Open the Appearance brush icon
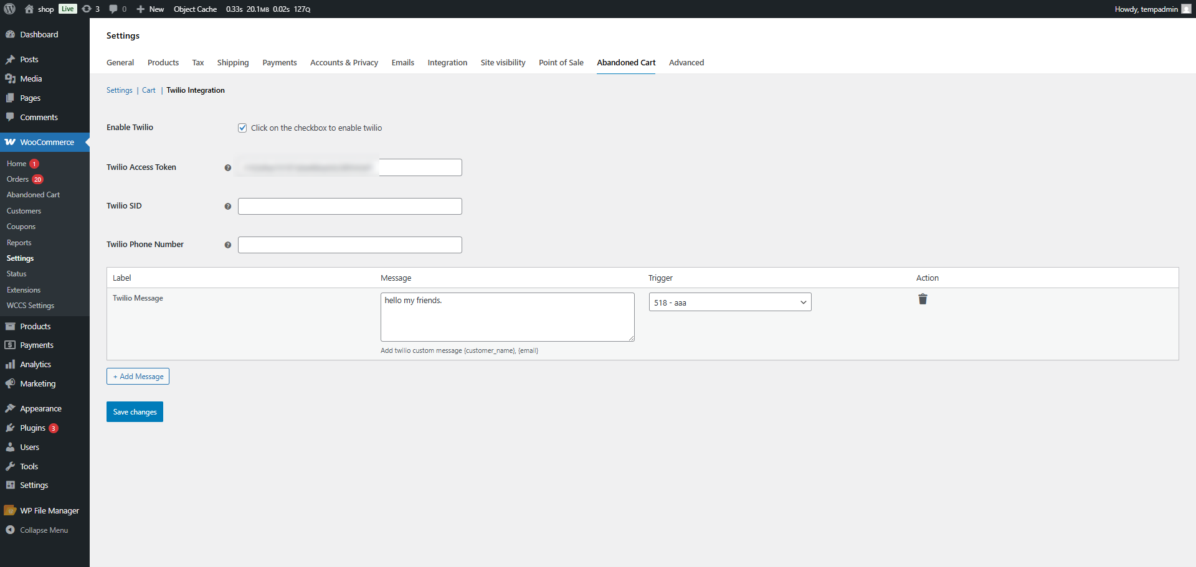The height and width of the screenshot is (567, 1196). pos(10,408)
